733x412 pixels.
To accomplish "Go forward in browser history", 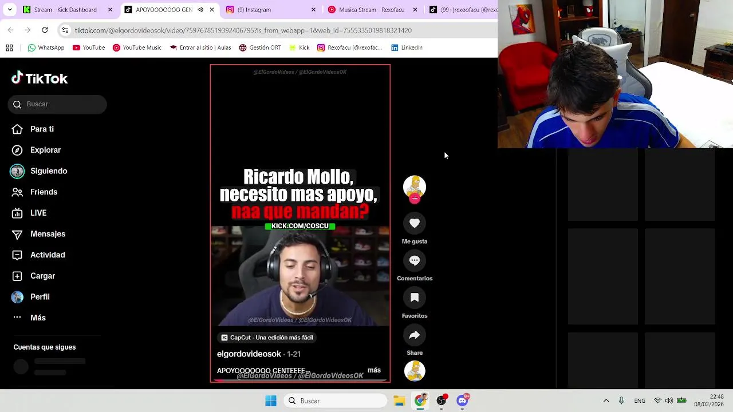I will pyautogui.click(x=28, y=30).
